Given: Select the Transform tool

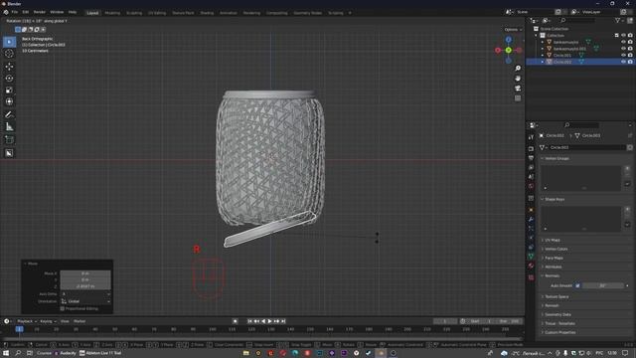Looking at the screenshot, I should (9, 101).
